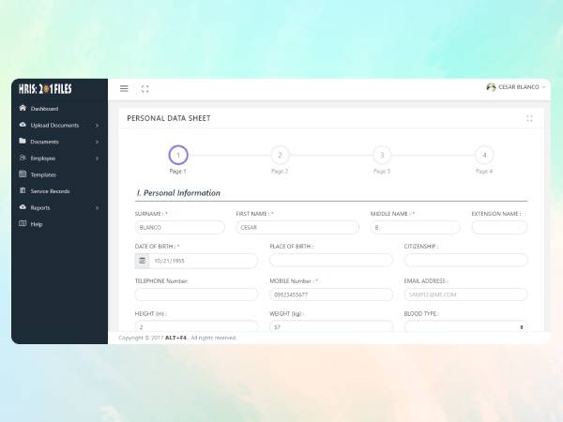Go to wizard step 1 circle
The height and width of the screenshot is (422, 563).
tap(178, 155)
